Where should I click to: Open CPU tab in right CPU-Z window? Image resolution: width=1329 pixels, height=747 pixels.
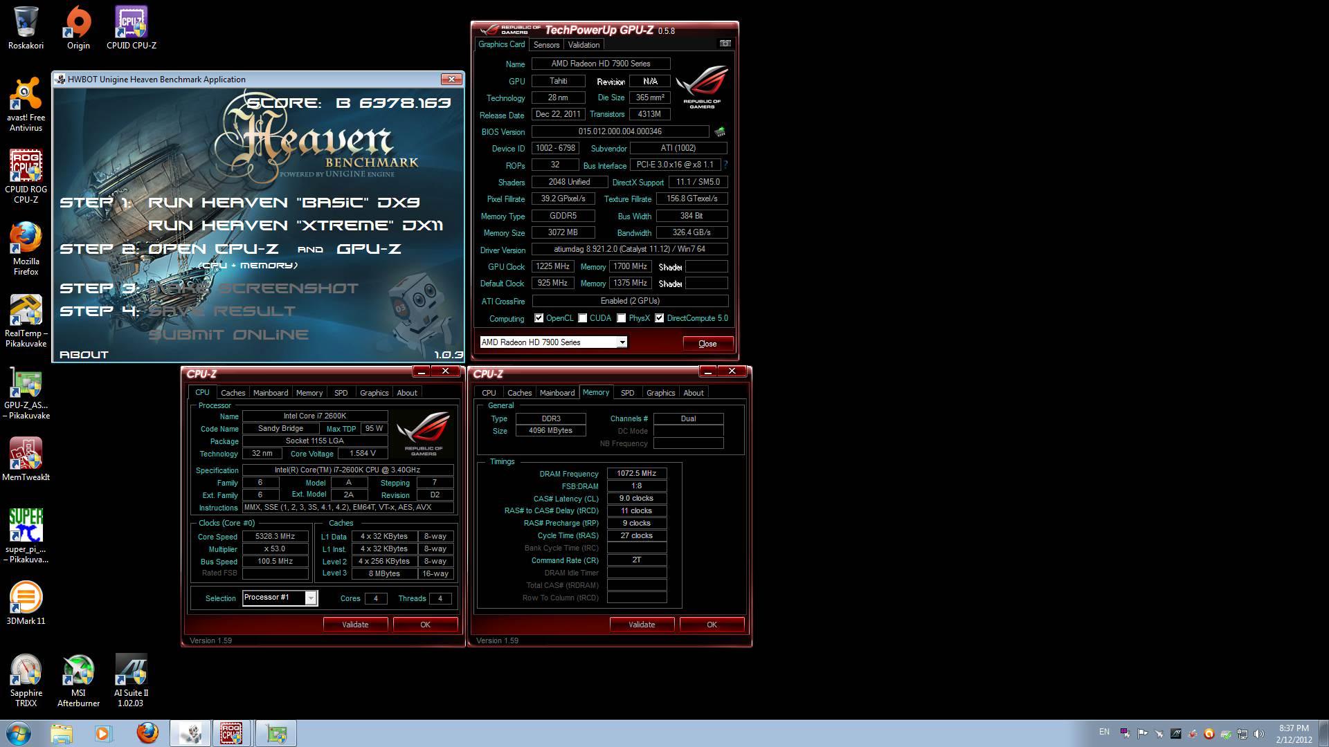point(489,393)
